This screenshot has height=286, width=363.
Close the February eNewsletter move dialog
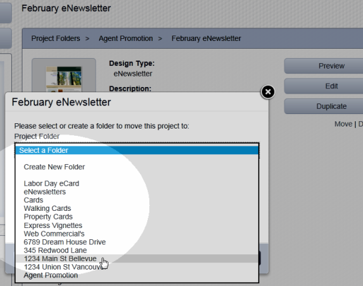coord(268,92)
